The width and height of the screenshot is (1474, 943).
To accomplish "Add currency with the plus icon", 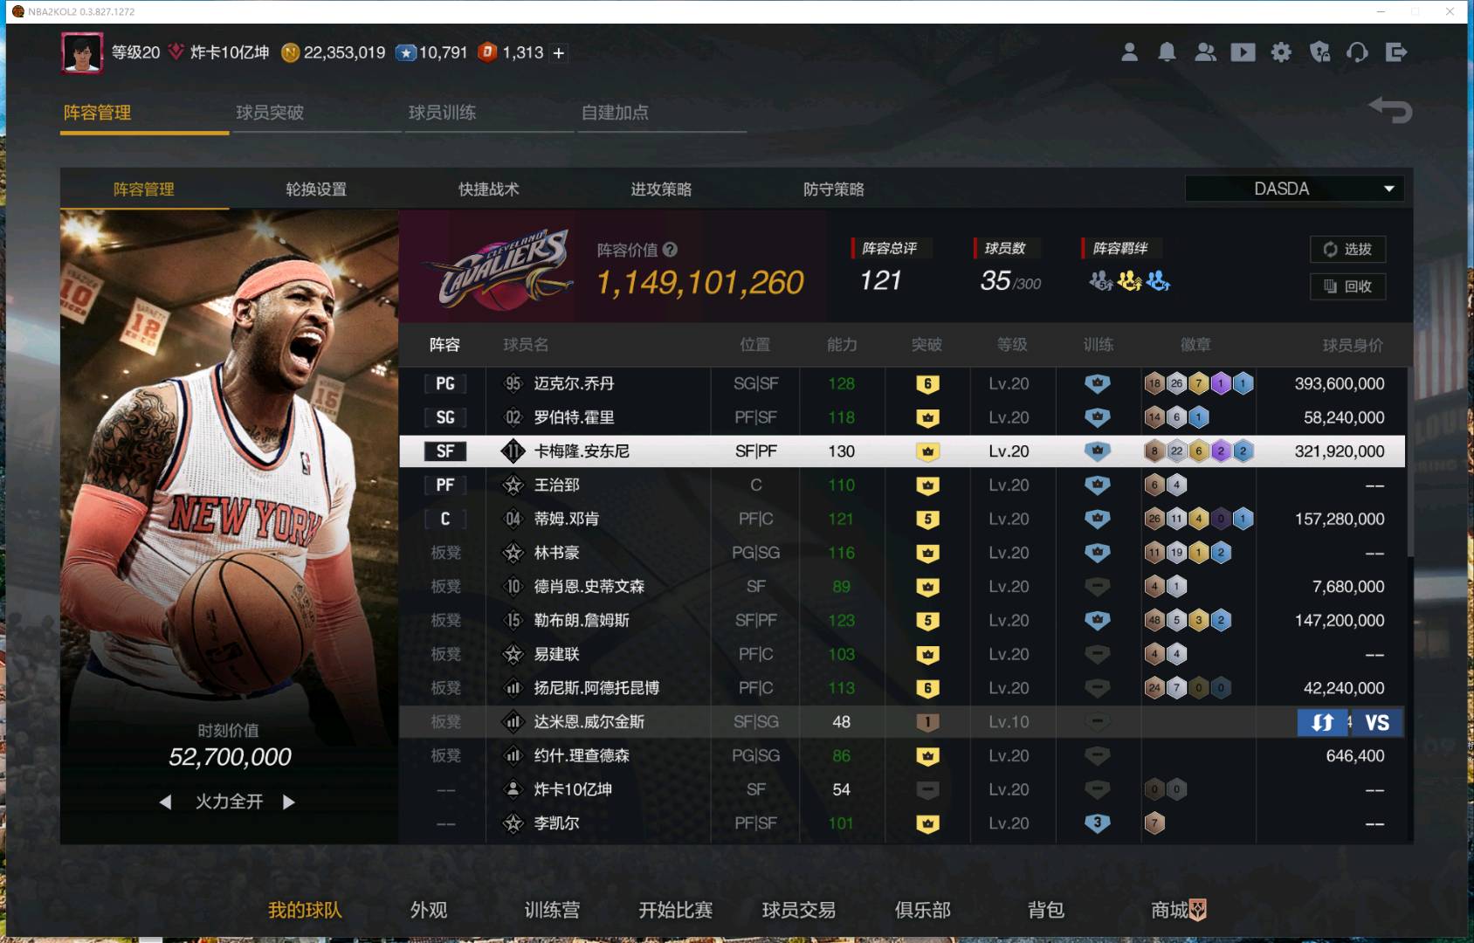I will tap(559, 53).
